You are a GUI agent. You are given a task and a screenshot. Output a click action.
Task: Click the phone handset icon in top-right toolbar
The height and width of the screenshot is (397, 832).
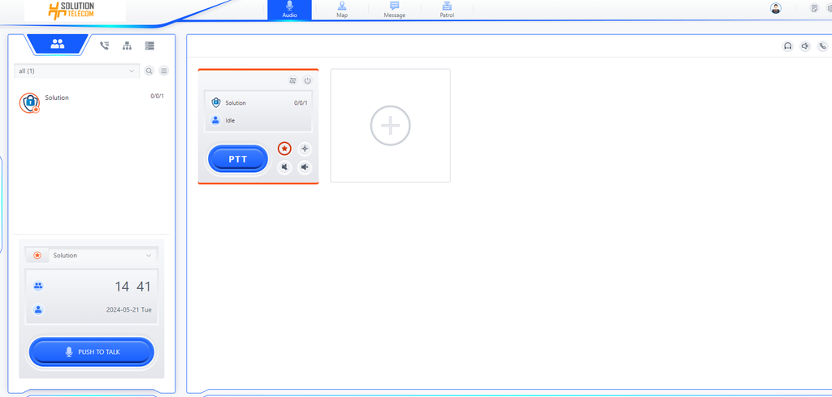[822, 46]
